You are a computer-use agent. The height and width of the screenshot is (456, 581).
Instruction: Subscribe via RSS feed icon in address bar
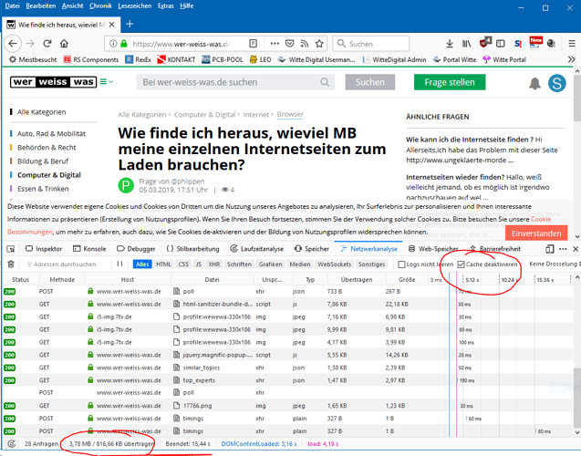pos(305,44)
